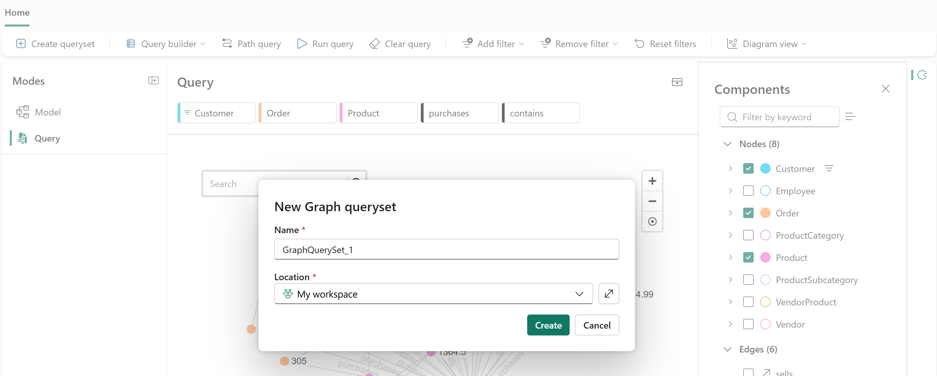Expand the Product node properties
This screenshot has width=937, height=376.
pos(730,257)
